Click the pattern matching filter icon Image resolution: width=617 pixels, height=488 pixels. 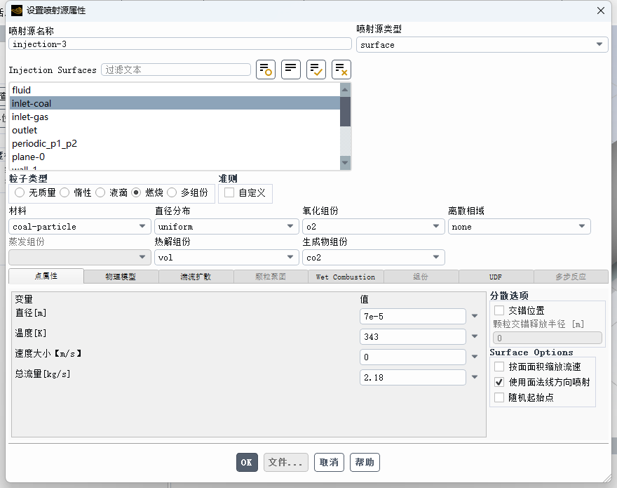(x=265, y=69)
